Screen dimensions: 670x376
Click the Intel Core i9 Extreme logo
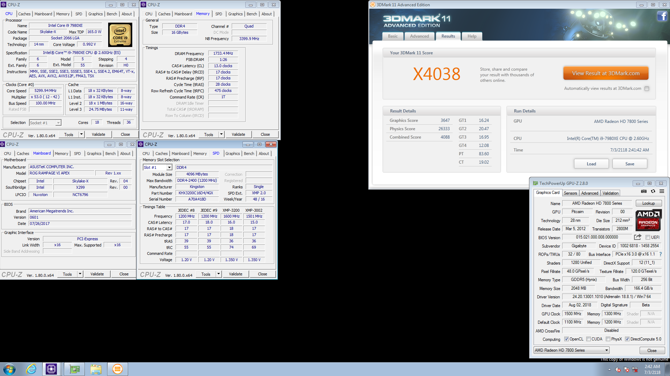click(120, 35)
